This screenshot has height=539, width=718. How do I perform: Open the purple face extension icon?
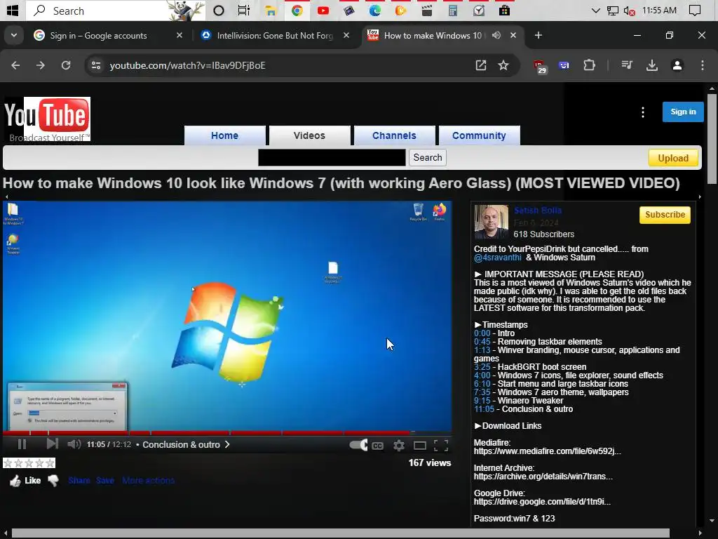click(x=564, y=65)
